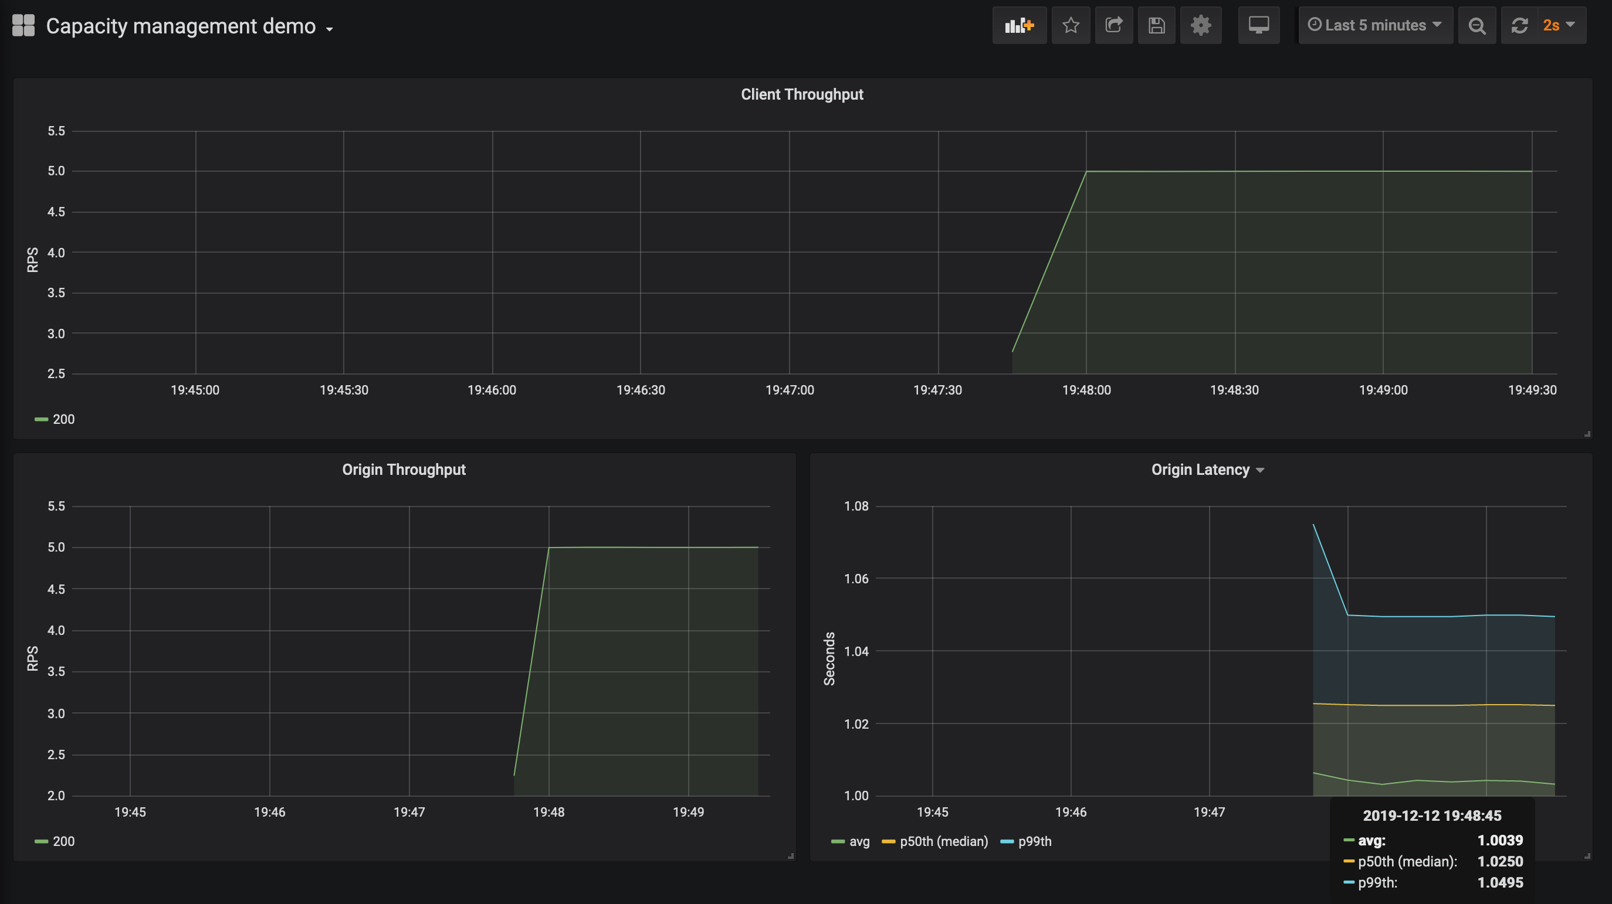The width and height of the screenshot is (1612, 904).
Task: Click the 19:45:00 label on Client Throughput axis
Action: coord(195,390)
